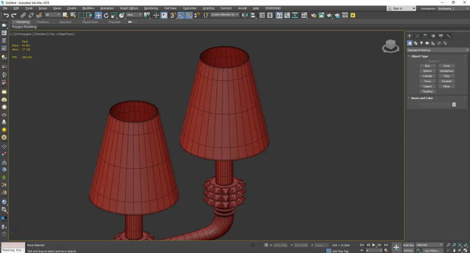Toggle 3D Snaps on toolbar
This screenshot has height=253, width=470.
[173, 15]
